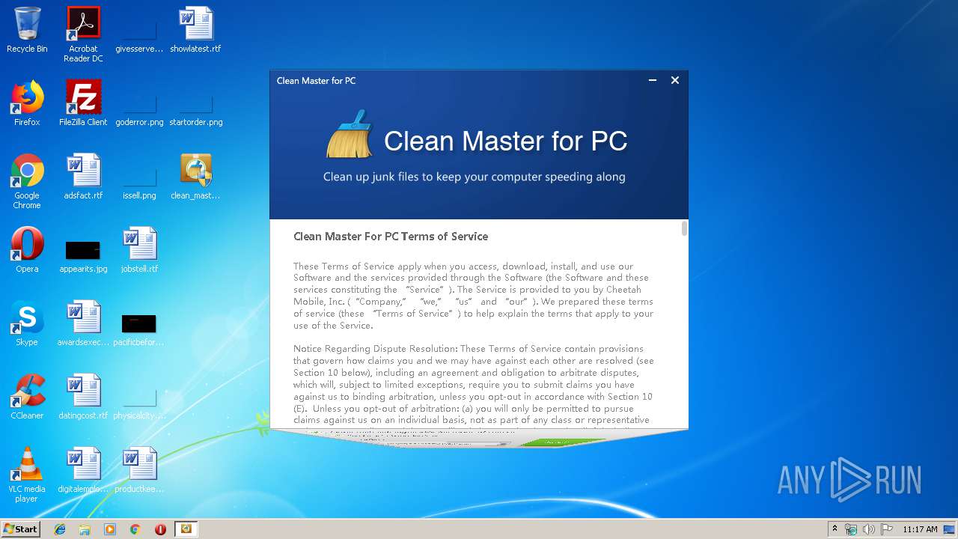The width and height of the screenshot is (958, 539).
Task: Launch the Opera desktop shortcut
Action: [27, 250]
